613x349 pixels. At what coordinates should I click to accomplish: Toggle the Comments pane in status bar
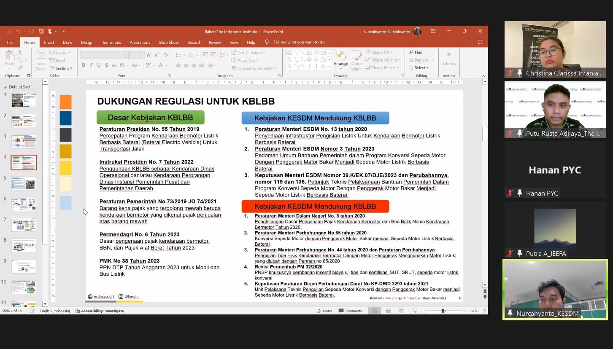point(350,311)
